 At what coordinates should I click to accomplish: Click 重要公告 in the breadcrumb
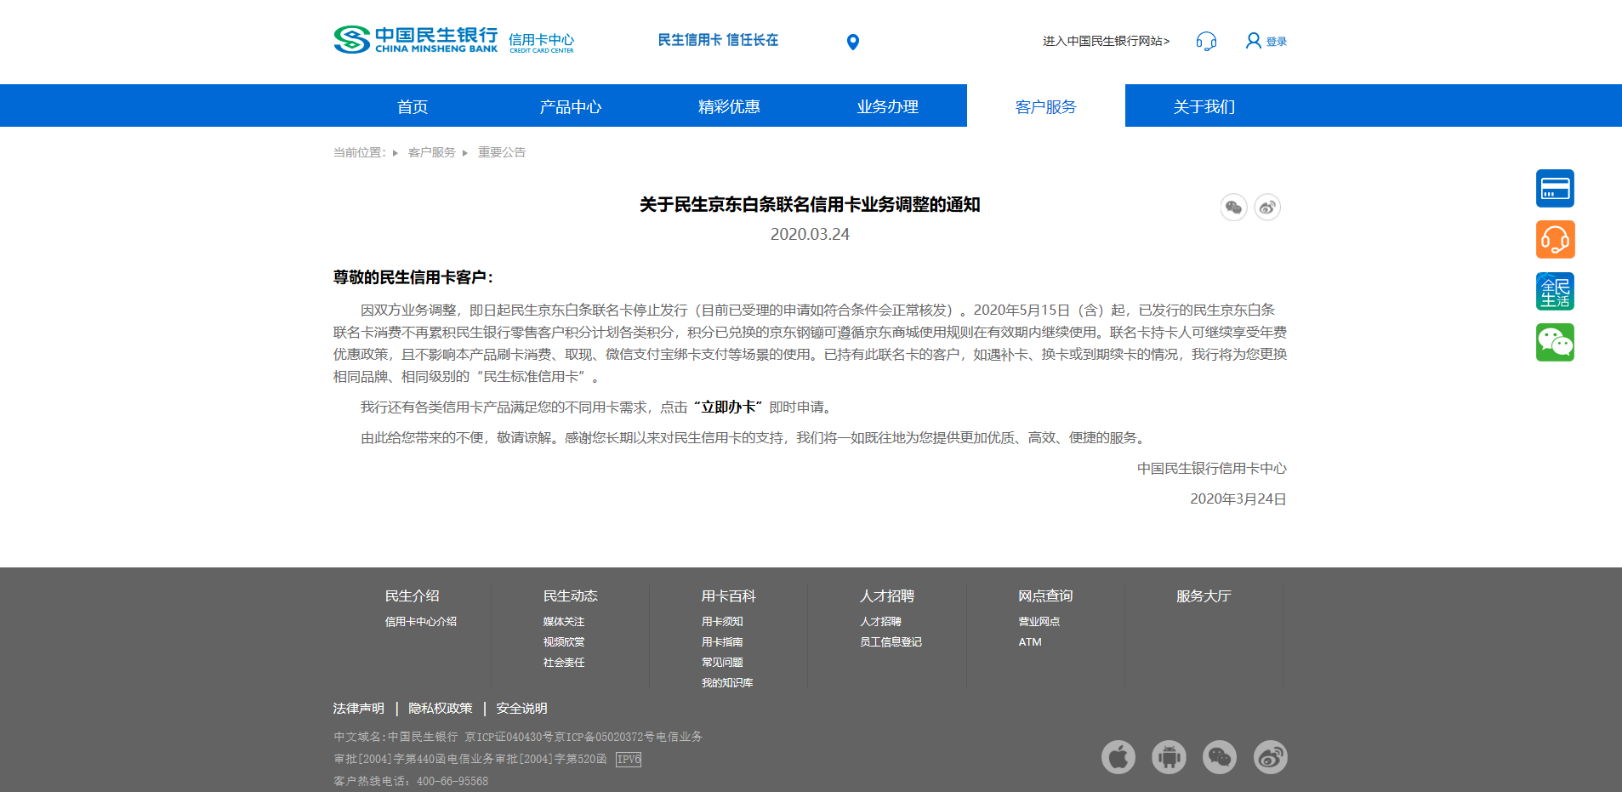coord(502,152)
